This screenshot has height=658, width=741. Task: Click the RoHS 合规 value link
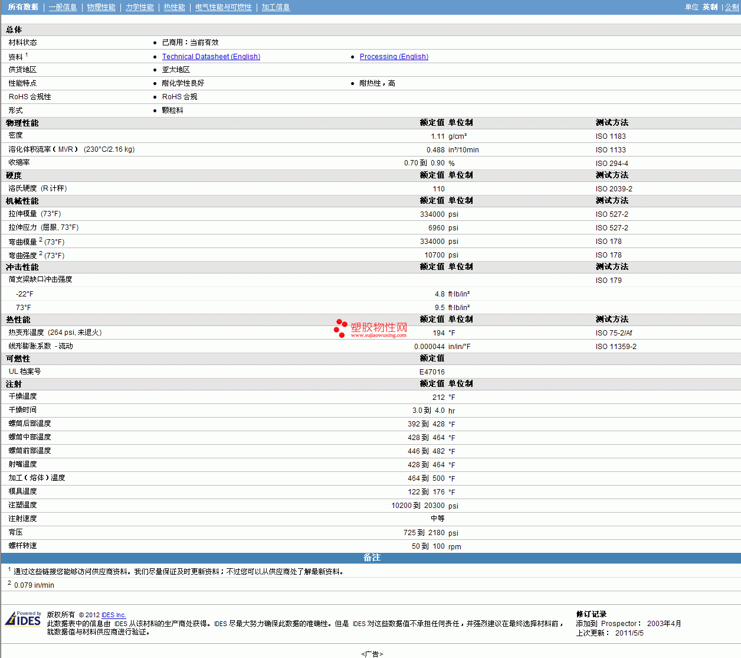pos(179,97)
